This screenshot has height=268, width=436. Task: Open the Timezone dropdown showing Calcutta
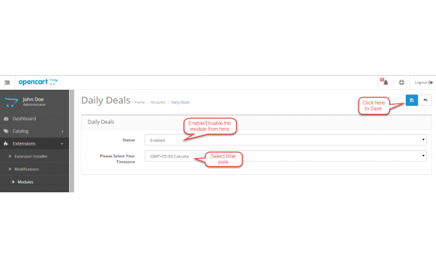[x=285, y=156]
